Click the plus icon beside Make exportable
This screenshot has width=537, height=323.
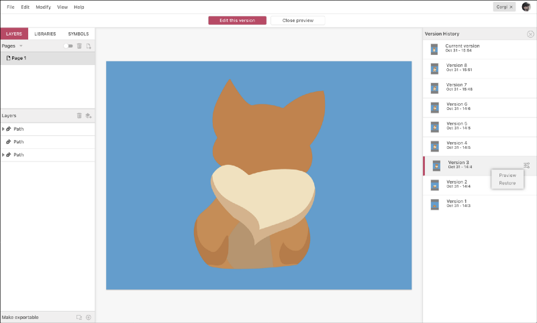pos(88,317)
